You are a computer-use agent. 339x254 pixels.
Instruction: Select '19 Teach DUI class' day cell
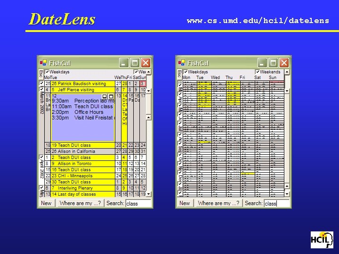point(83,145)
